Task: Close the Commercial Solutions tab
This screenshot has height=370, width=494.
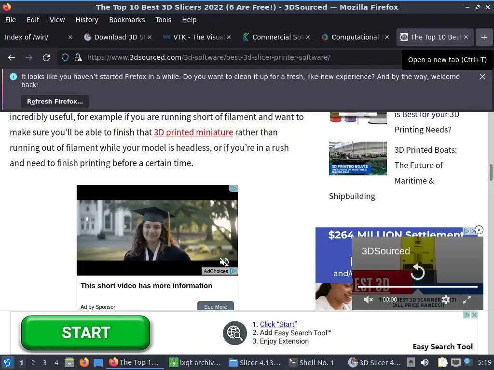Action: 307,37
